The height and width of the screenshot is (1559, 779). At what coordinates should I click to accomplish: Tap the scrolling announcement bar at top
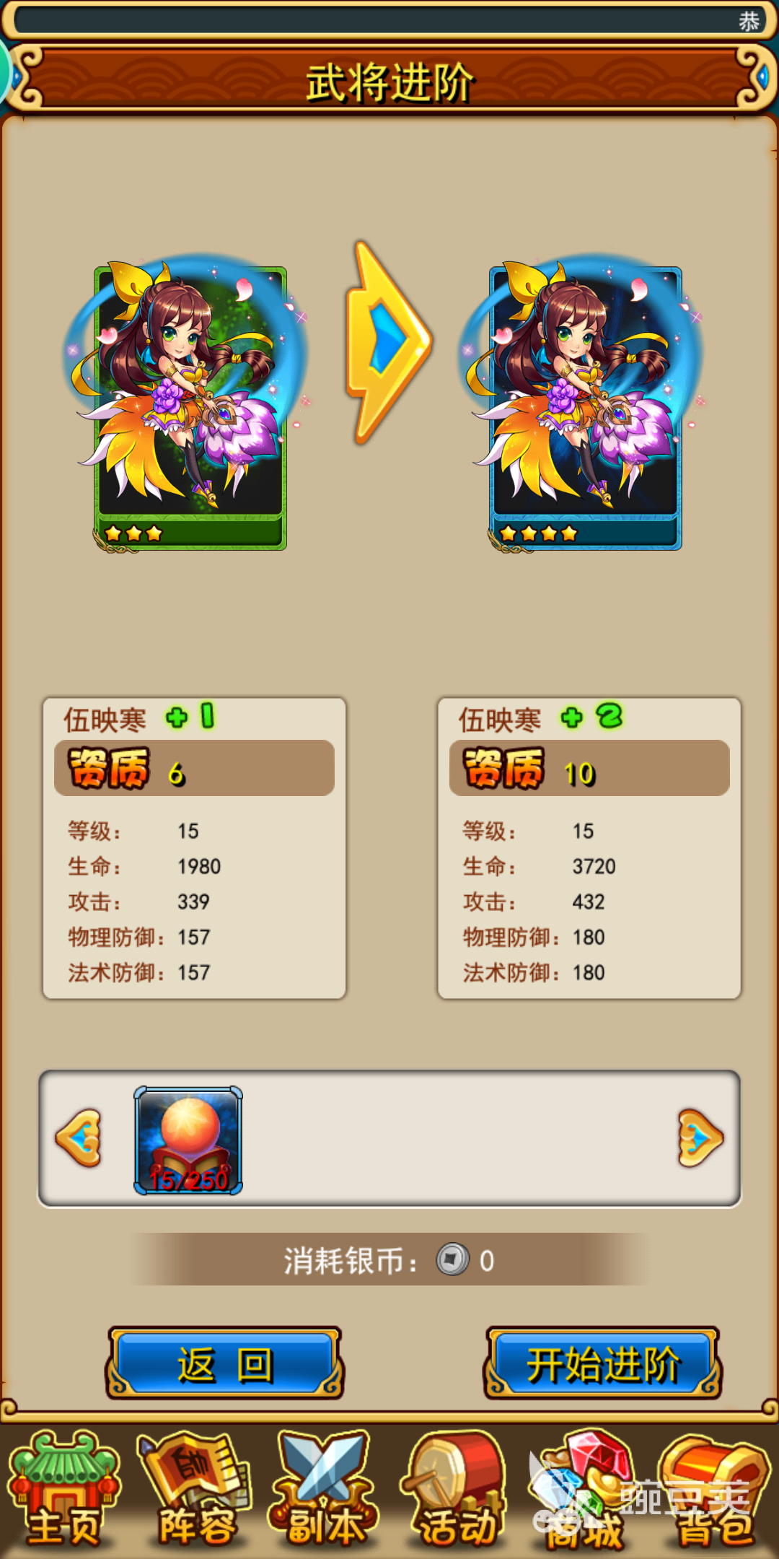pos(389,20)
